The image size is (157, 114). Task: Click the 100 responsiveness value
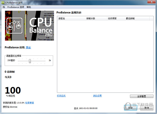(x=13, y=90)
